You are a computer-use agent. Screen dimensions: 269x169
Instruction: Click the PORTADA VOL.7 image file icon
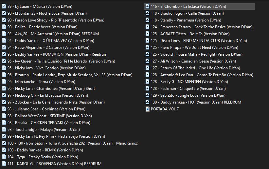click(147, 109)
